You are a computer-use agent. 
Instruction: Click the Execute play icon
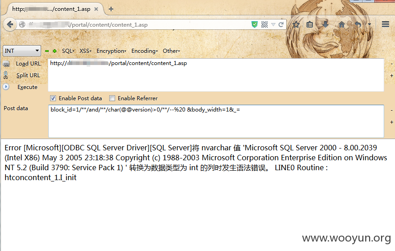pyautogui.click(x=6, y=87)
